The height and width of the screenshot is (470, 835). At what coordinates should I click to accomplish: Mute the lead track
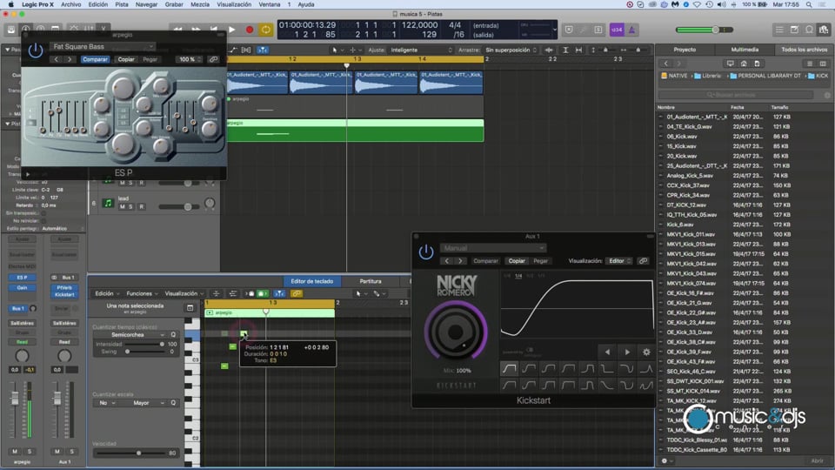123,207
